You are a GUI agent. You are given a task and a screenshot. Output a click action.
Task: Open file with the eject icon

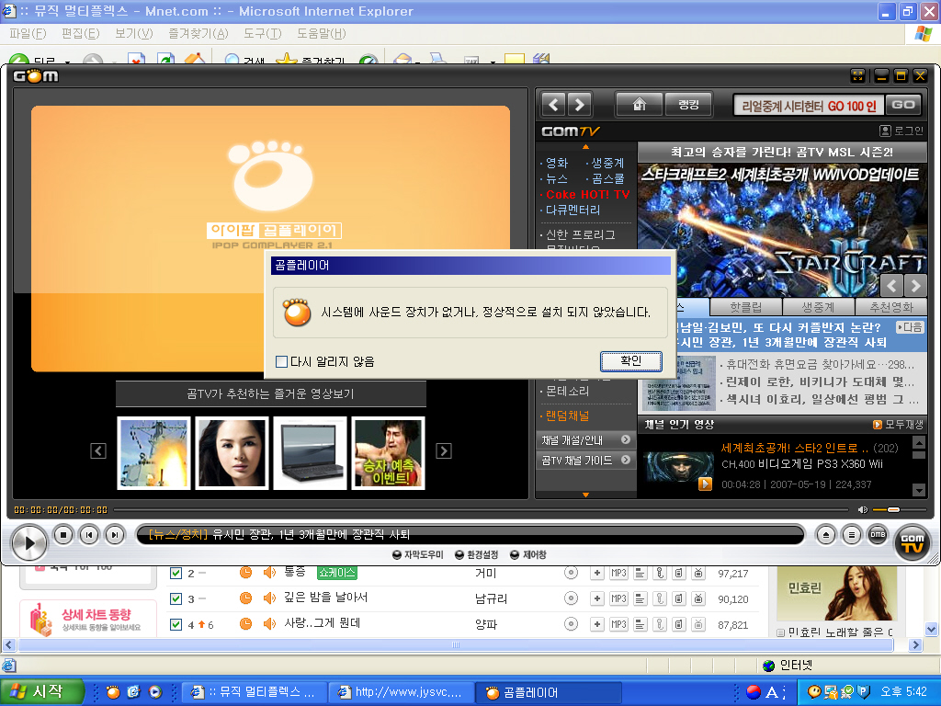(826, 534)
